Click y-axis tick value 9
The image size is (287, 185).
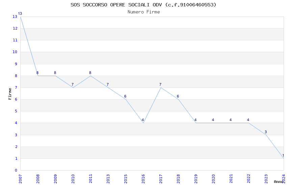pos(16,64)
